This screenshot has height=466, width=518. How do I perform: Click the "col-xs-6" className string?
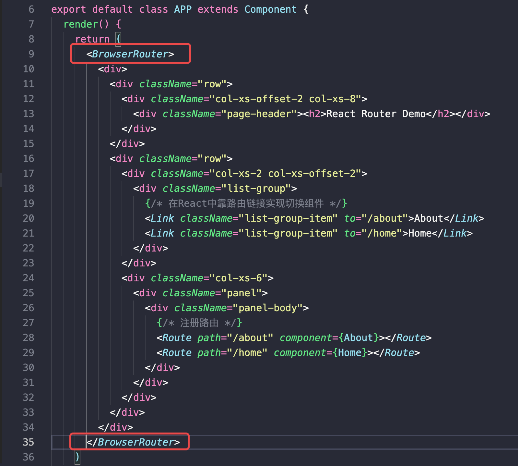239,278
